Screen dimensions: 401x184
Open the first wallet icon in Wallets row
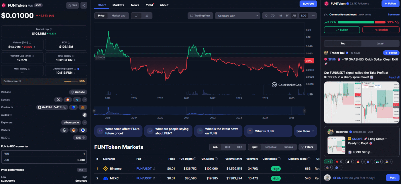point(64,130)
